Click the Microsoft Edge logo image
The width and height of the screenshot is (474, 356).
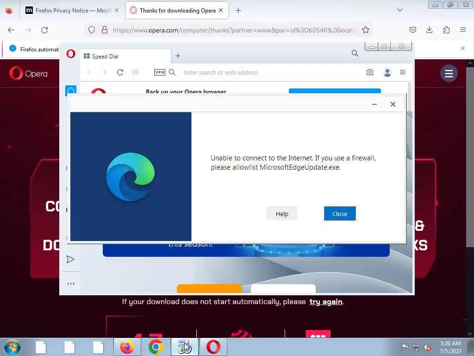coord(131,177)
